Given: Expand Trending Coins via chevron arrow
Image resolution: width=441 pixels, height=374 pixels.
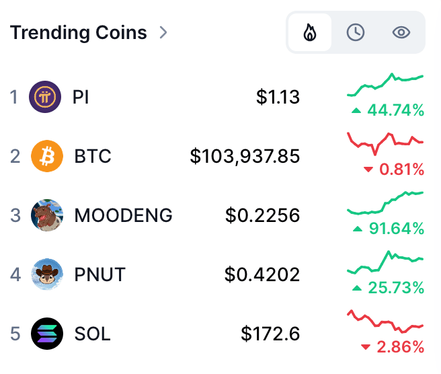Looking at the screenshot, I should 163,32.
